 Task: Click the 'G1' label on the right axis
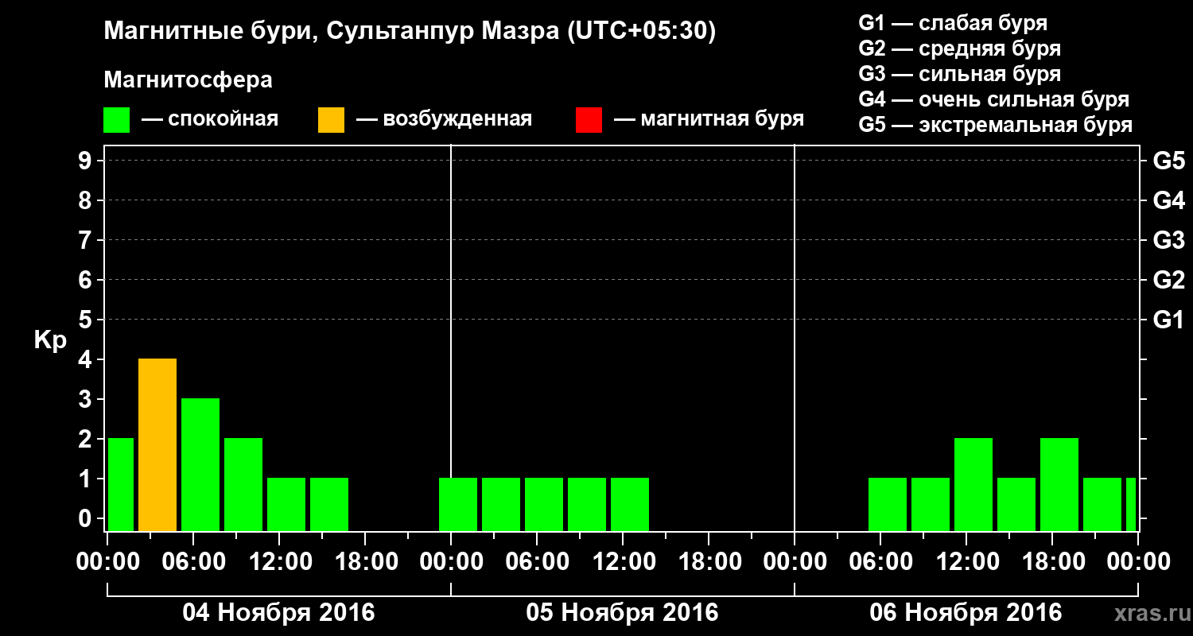pyautogui.click(x=1168, y=320)
